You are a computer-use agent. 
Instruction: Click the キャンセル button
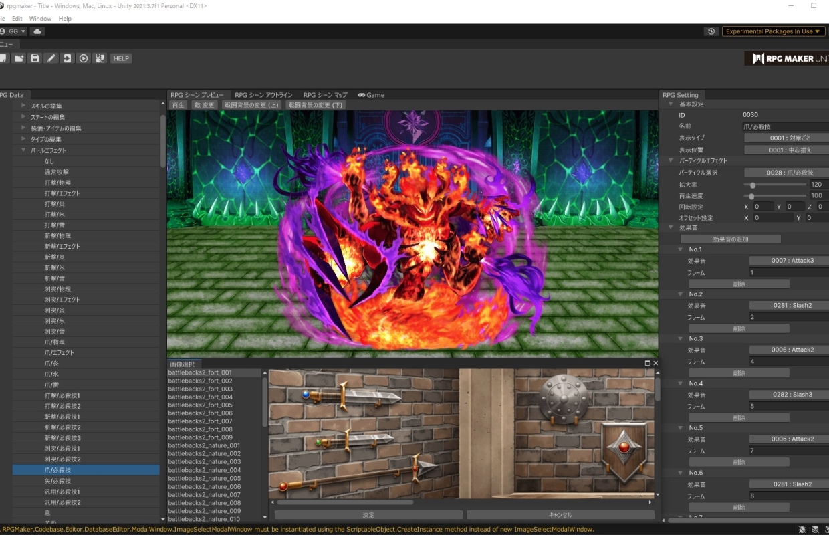pos(560,515)
